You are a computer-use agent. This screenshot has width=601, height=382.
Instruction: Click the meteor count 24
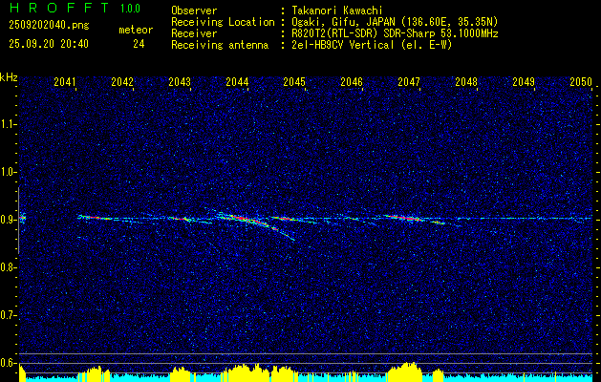139,44
